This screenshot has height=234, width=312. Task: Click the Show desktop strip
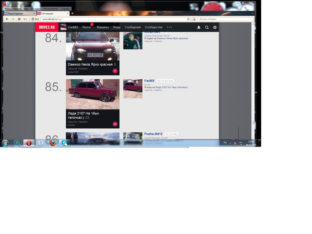[260, 143]
